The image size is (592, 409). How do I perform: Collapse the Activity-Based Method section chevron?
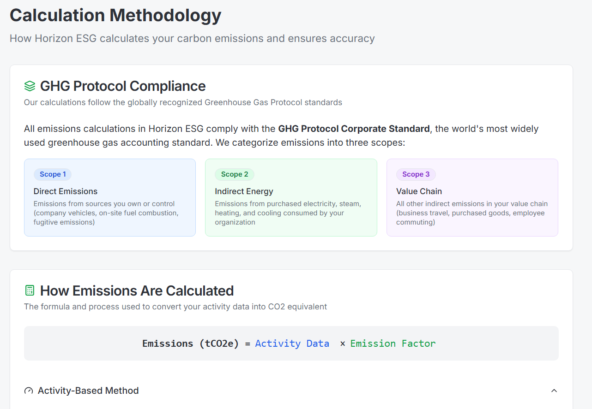(554, 391)
